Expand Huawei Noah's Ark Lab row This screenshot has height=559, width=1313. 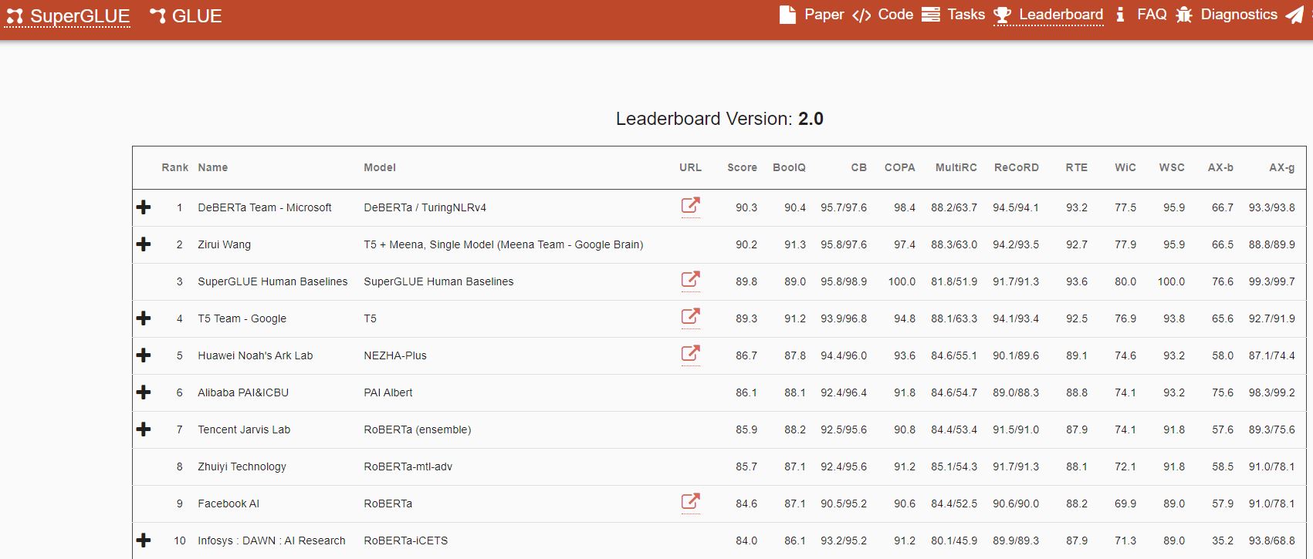tap(144, 355)
